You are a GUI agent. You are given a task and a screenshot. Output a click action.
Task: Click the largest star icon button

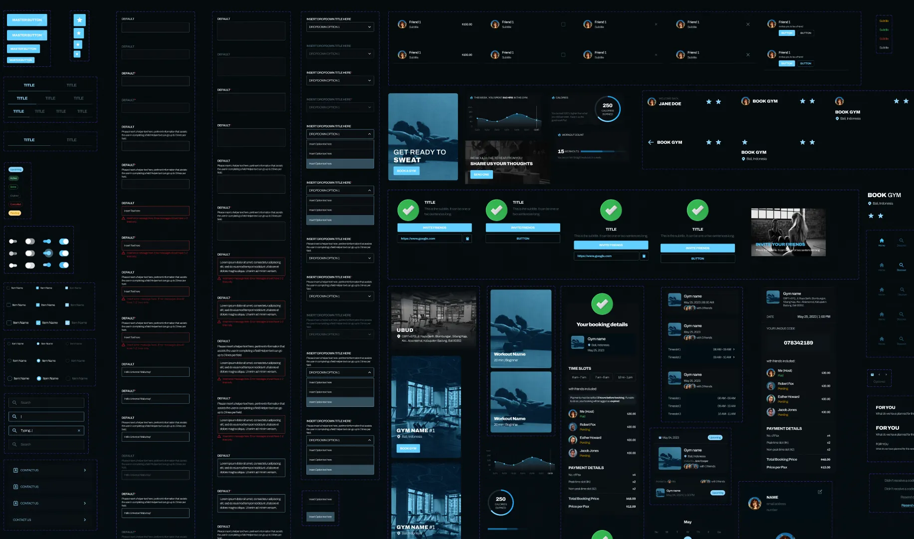tap(80, 20)
